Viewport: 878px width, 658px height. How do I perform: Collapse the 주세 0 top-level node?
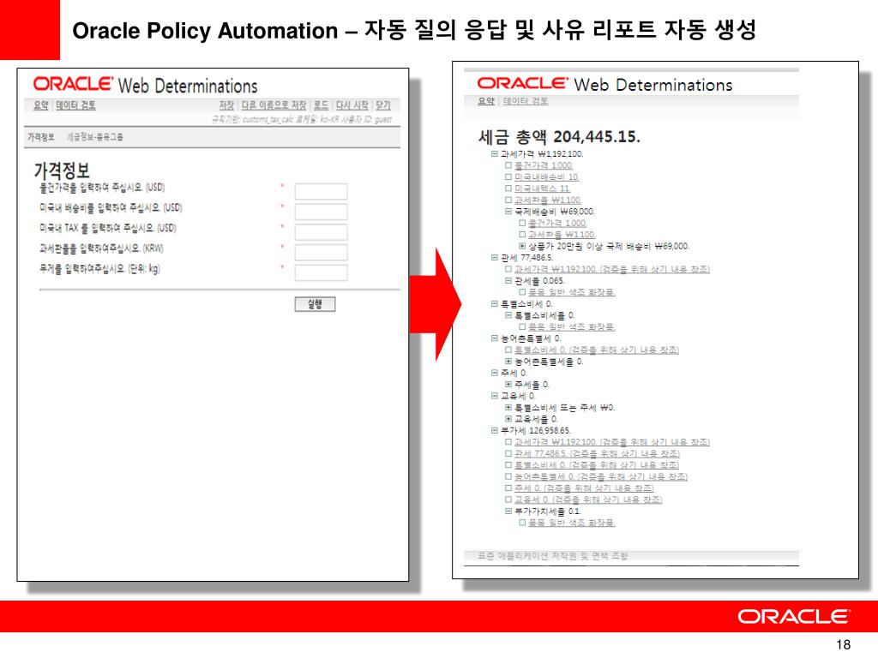point(495,373)
